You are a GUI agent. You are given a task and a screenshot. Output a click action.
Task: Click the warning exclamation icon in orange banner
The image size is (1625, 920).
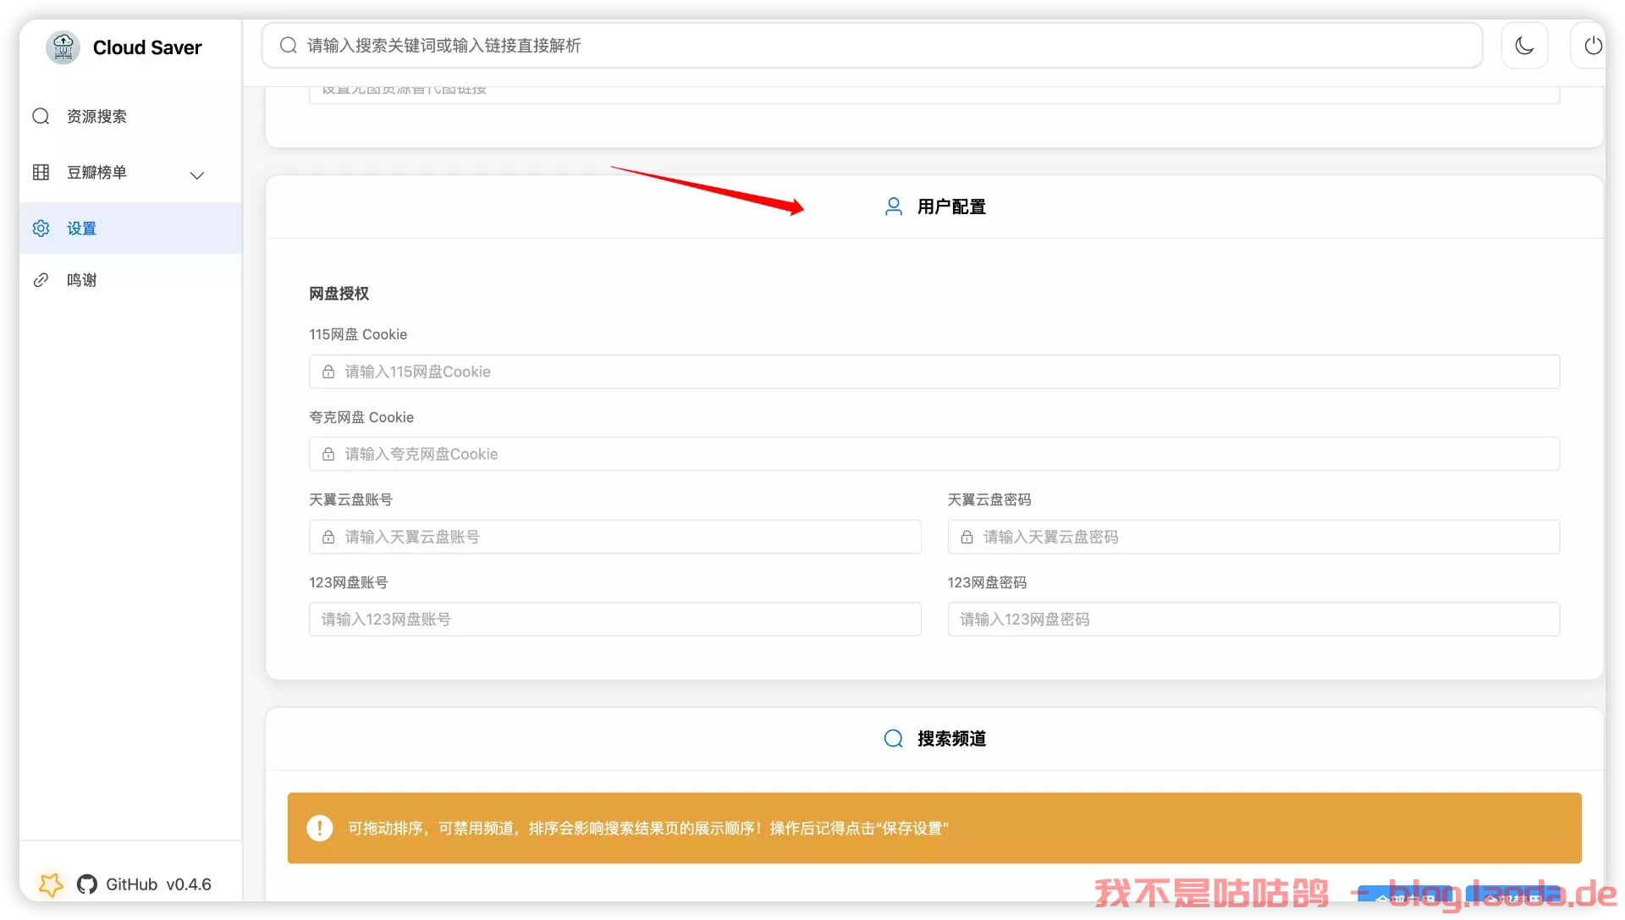[320, 828]
